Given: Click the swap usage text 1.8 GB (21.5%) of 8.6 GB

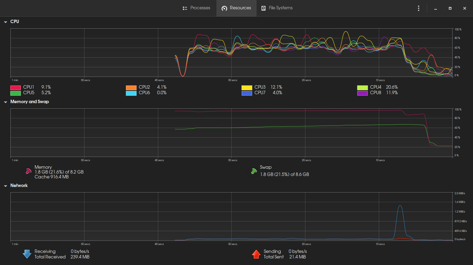Looking at the screenshot, I should (x=285, y=175).
